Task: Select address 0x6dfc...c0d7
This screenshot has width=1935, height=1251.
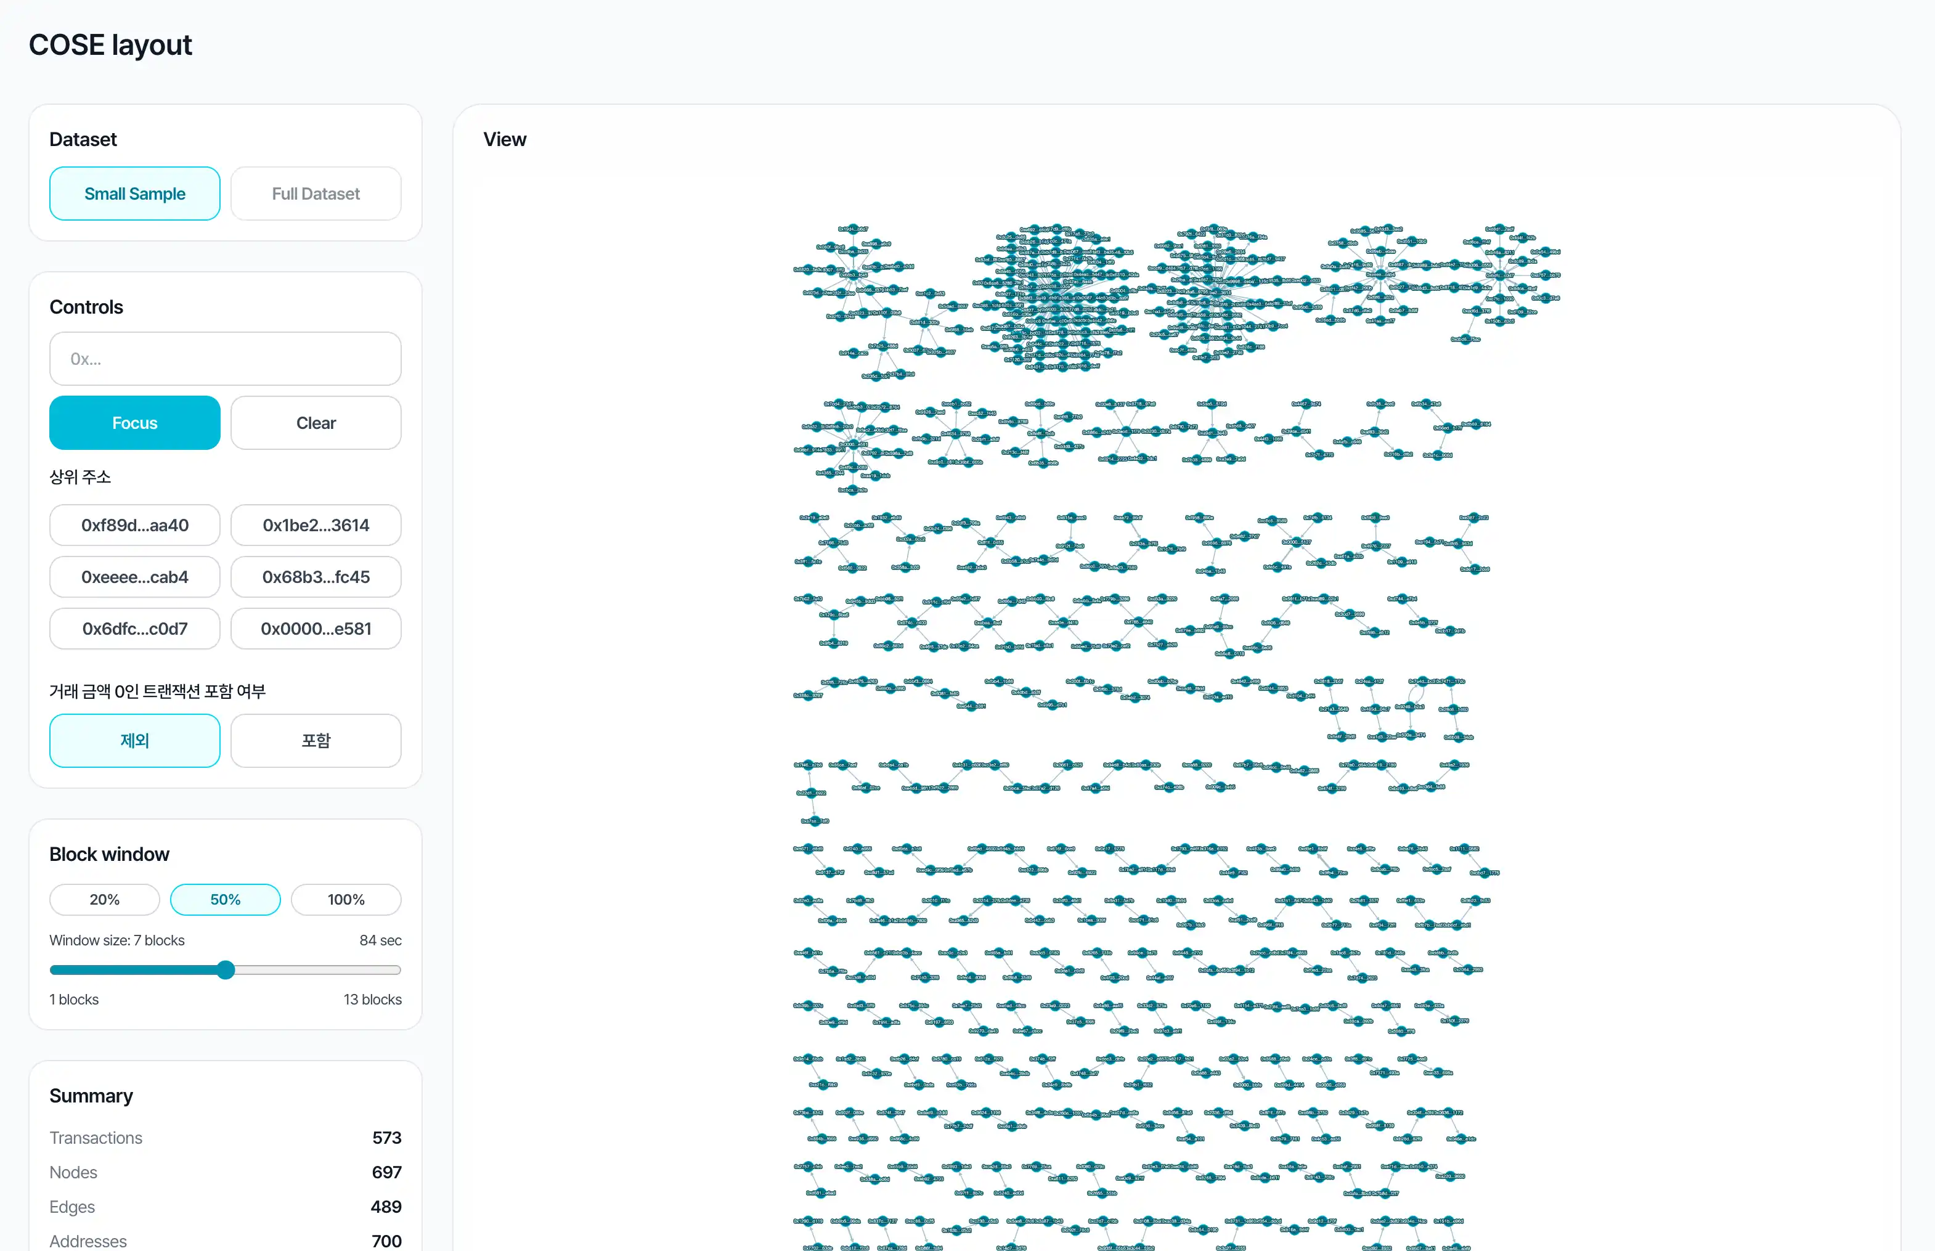Action: (x=135, y=629)
